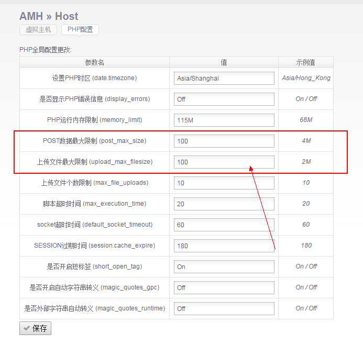
Task: Click the 保存 save button
Action: [36, 329]
